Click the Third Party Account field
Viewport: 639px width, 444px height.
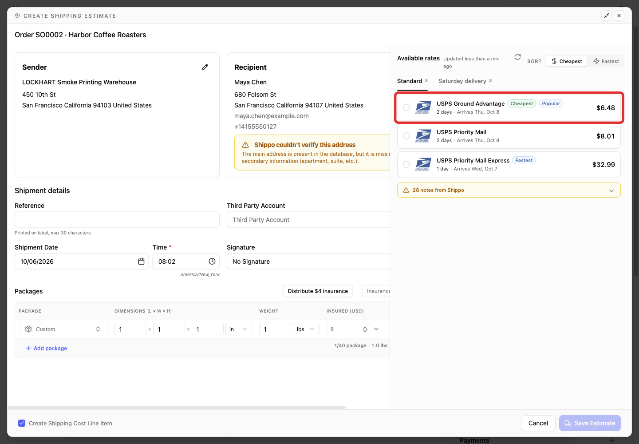click(x=308, y=220)
